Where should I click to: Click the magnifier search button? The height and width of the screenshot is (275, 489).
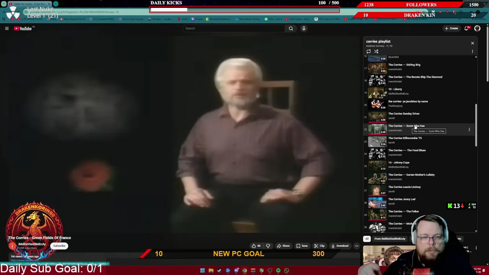coord(291,28)
